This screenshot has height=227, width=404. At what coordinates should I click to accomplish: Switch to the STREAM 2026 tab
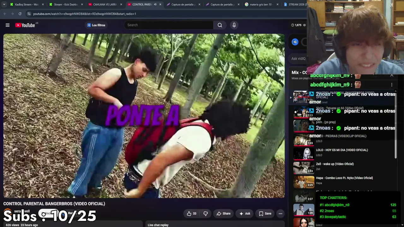click(294, 4)
